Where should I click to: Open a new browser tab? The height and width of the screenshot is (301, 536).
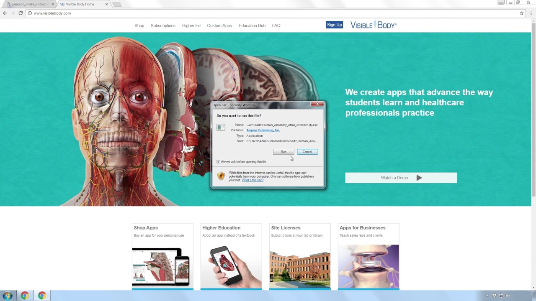pos(117,4)
